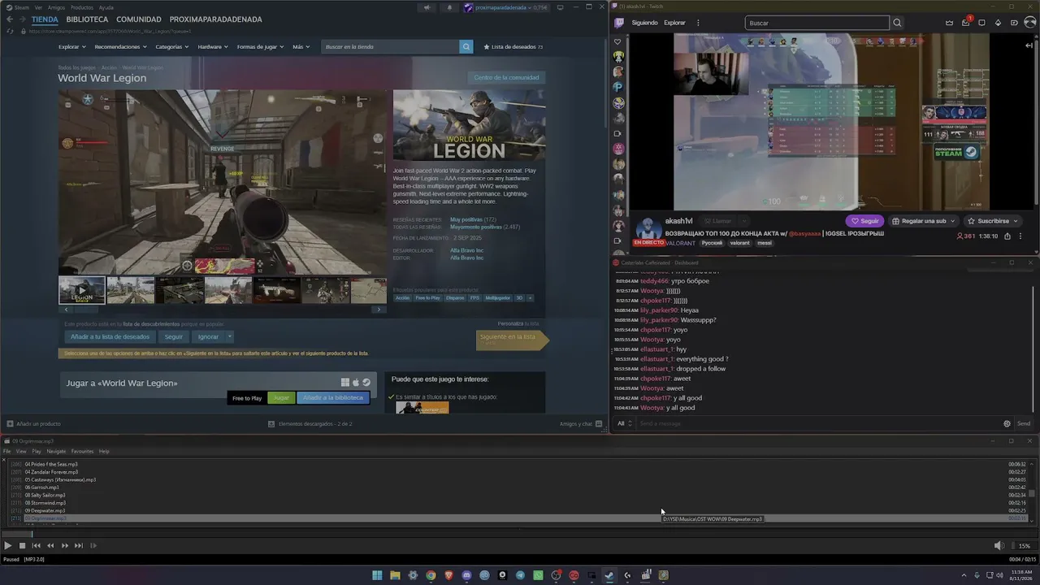Click the Steam store search field

[x=391, y=47]
